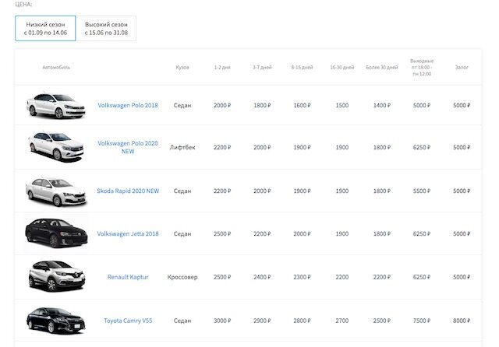Switch to the high season tab (Высокий сезон)
499x347 pixels.
(106, 29)
